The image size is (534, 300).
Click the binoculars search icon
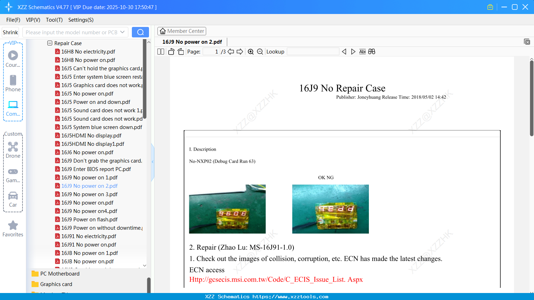[x=372, y=52]
